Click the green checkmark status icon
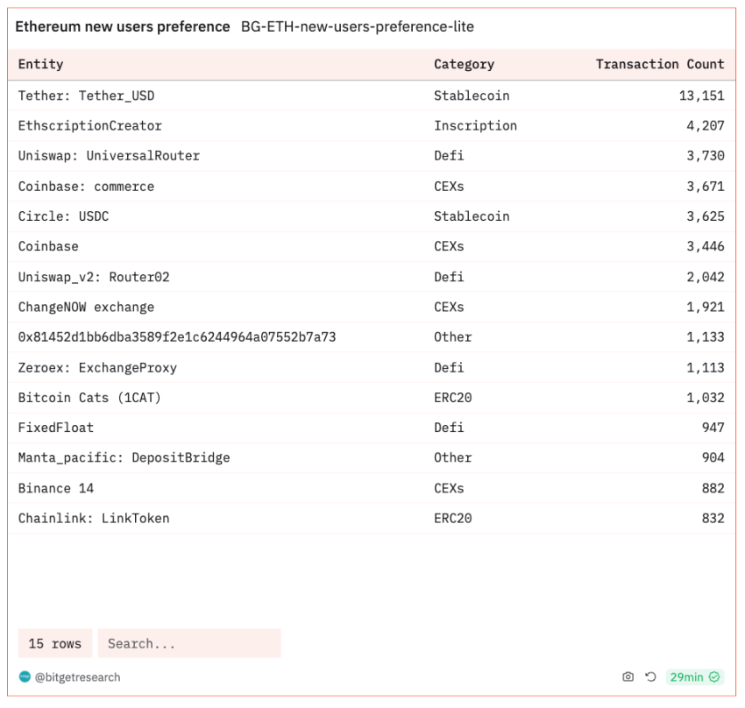745x708 pixels. (714, 676)
